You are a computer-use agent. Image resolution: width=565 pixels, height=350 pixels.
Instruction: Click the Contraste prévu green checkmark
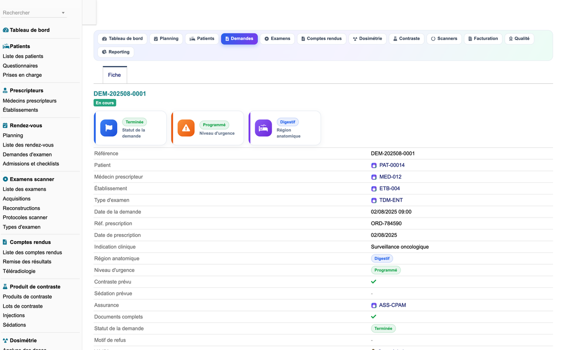coord(374,282)
